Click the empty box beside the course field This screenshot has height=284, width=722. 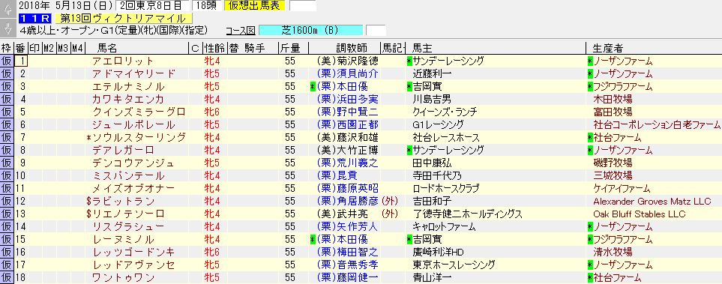[376, 31]
